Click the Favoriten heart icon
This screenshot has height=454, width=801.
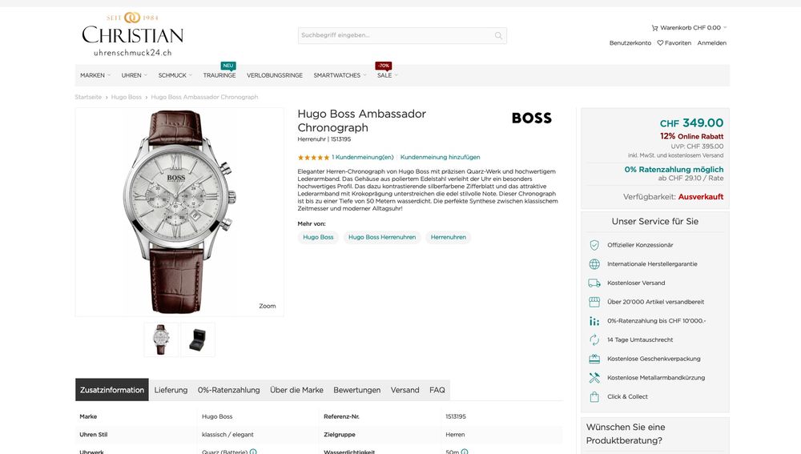point(660,43)
